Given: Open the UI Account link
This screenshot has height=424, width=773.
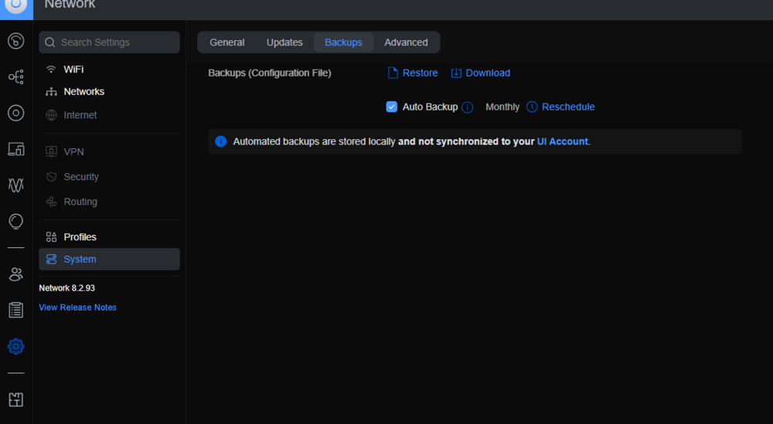Looking at the screenshot, I should pos(563,141).
